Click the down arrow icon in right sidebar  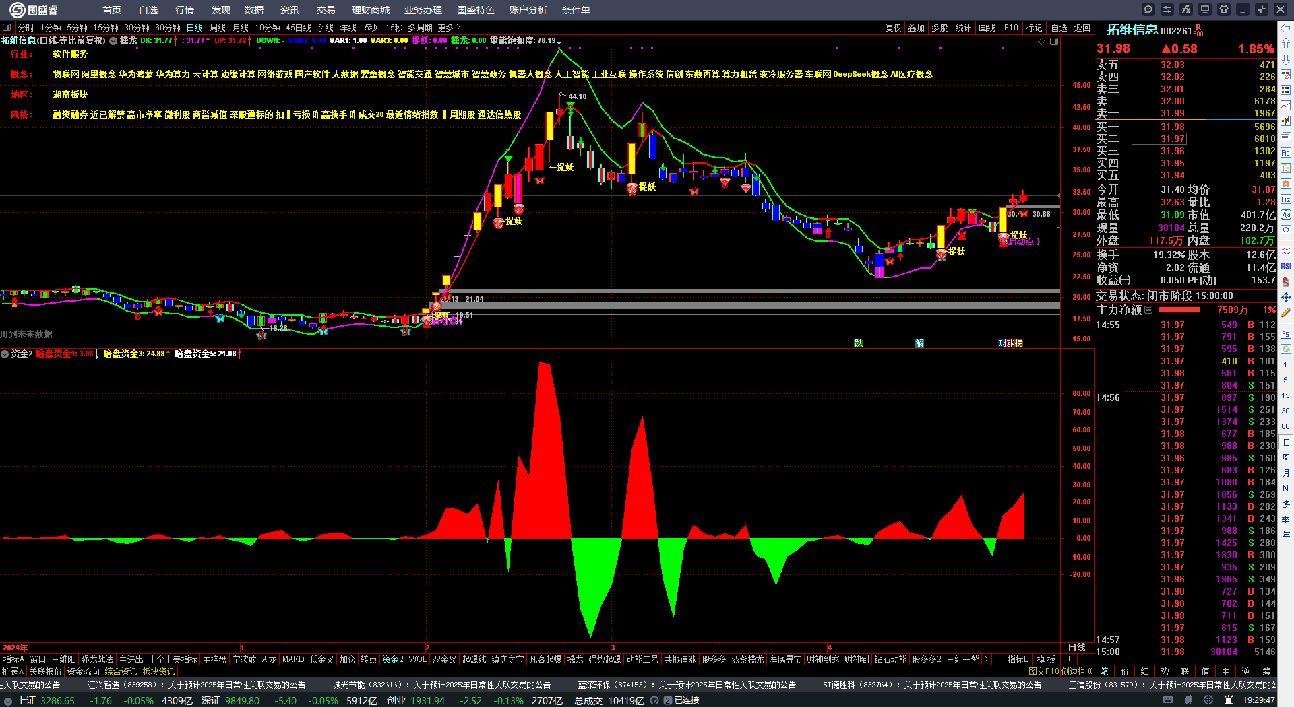click(1286, 59)
